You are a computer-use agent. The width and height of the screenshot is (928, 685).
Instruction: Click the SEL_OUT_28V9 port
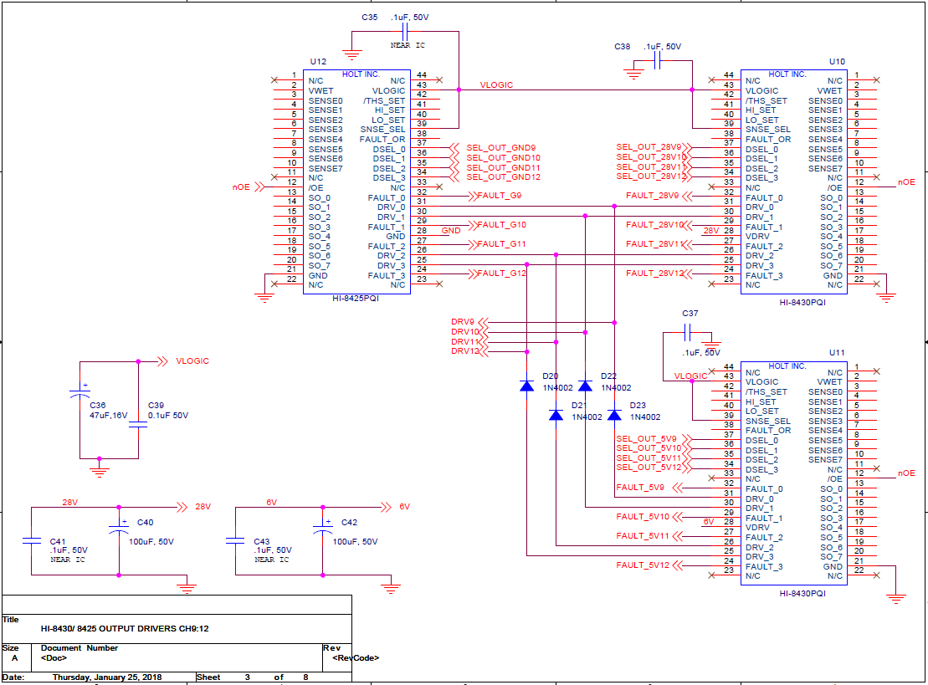point(654,147)
